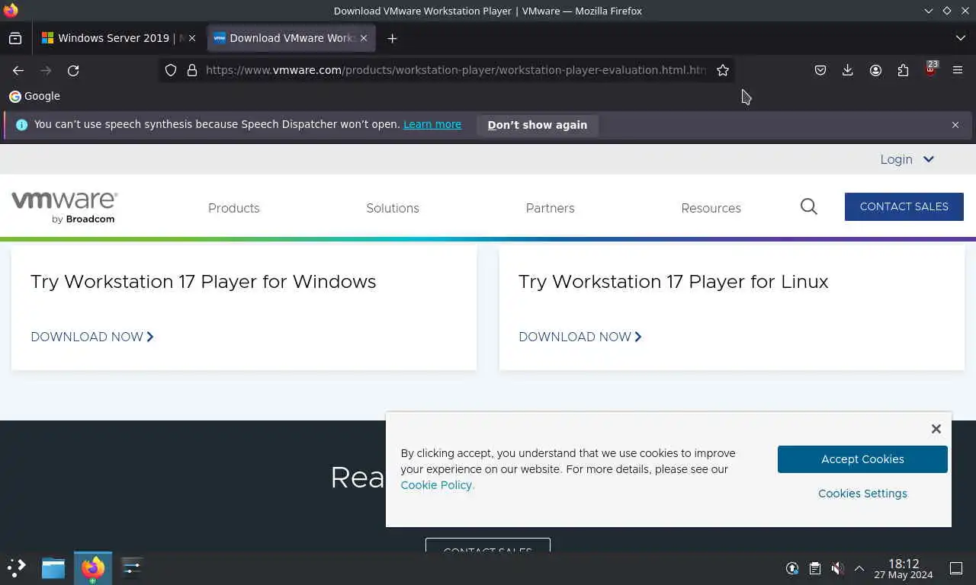Download Now for Workstation 17 Player Linux
This screenshot has width=976, height=585.
580,337
